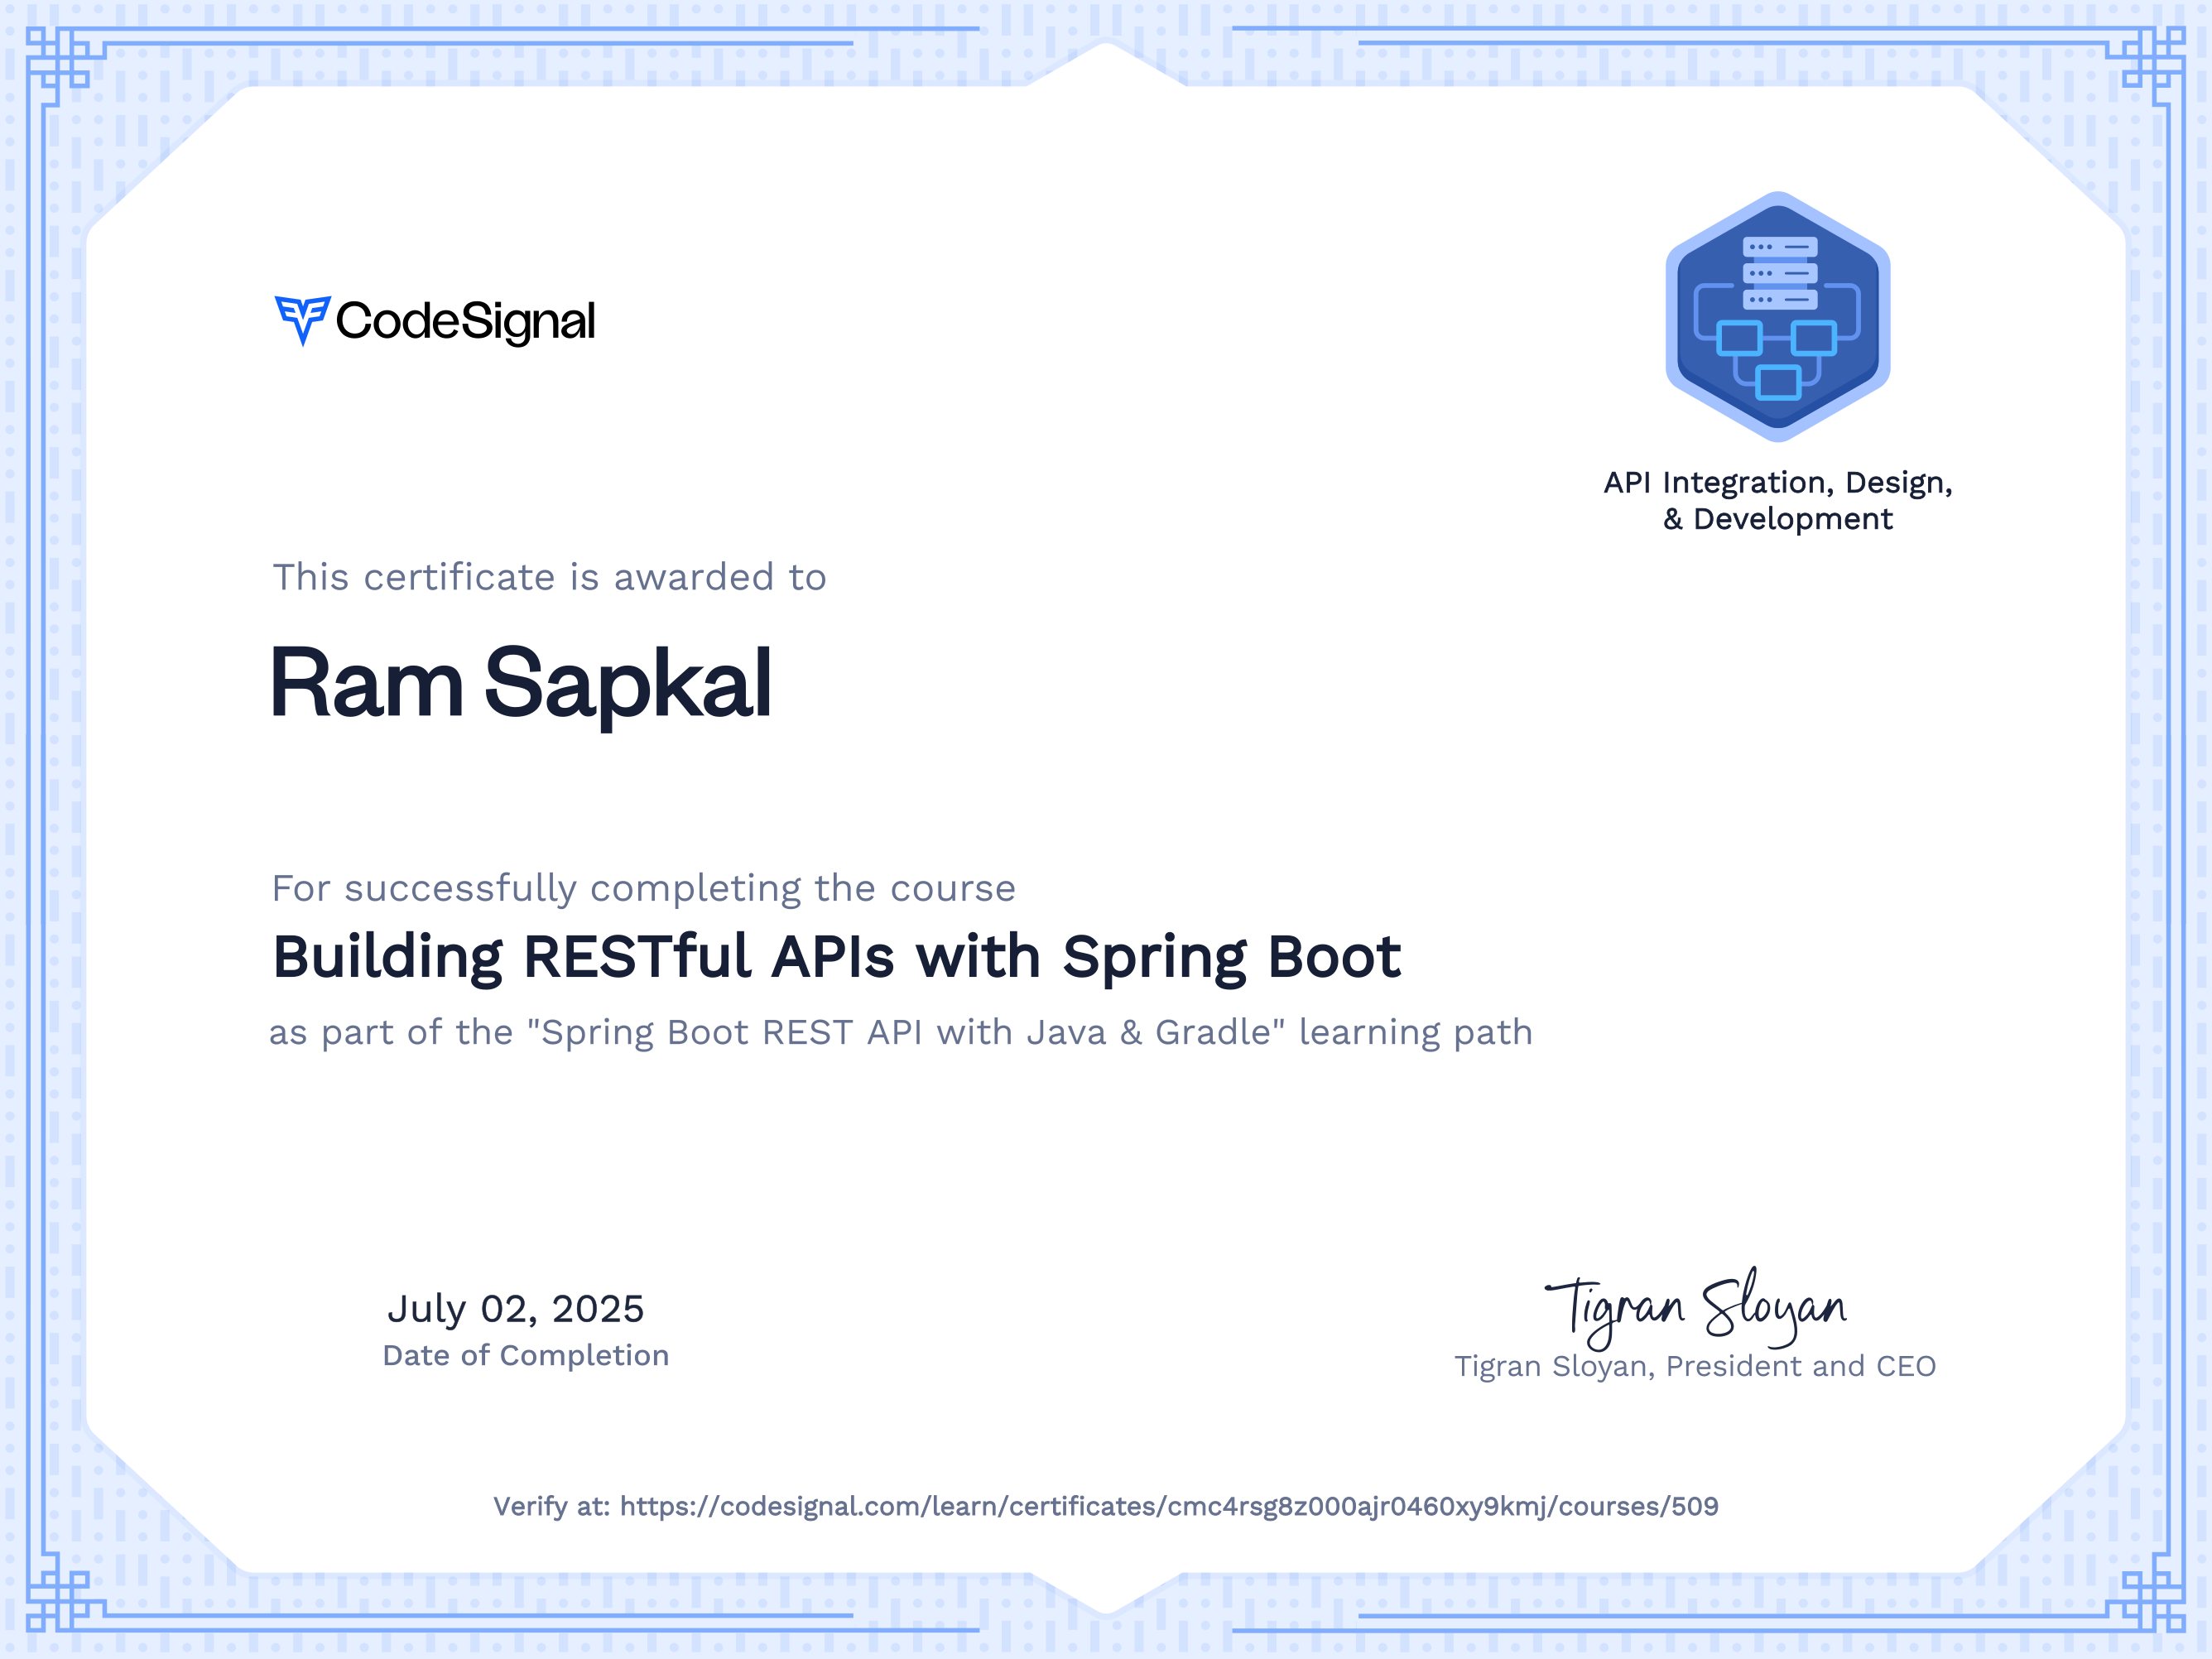This screenshot has height=1659, width=2212.
Task: Click the completion date July 02, 2025
Action: 515,1309
